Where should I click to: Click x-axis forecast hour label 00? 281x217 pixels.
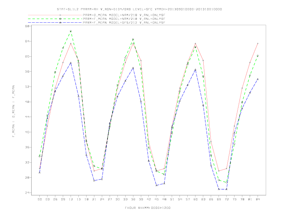tap(40, 199)
